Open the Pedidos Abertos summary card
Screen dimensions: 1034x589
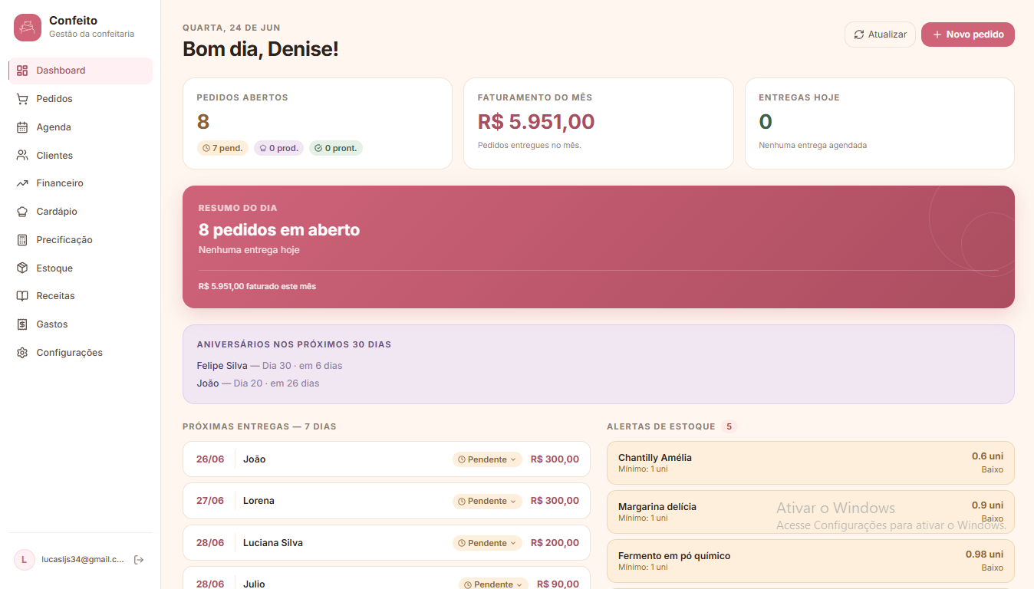pos(318,123)
